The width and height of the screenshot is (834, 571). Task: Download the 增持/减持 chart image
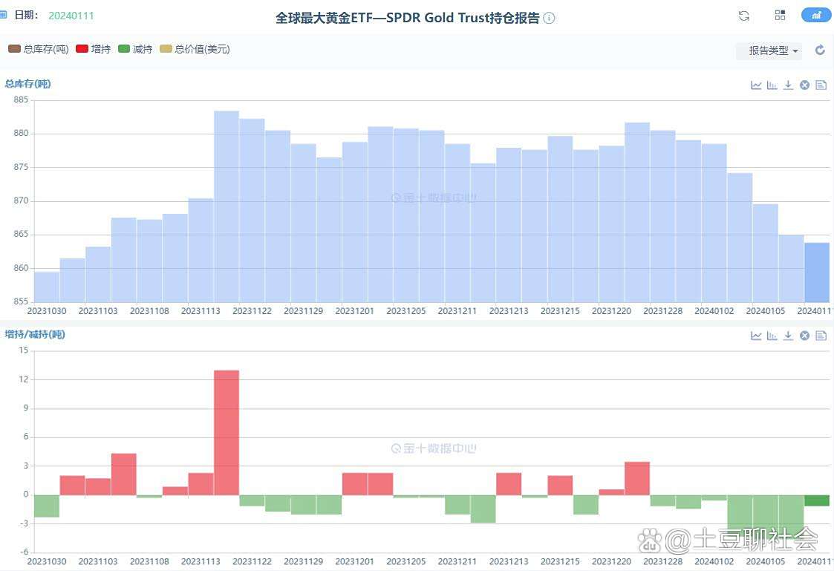click(x=788, y=336)
